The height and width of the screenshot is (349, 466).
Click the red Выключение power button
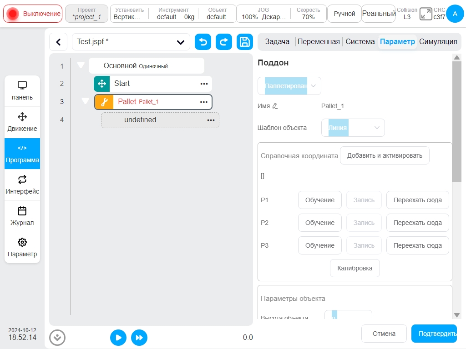[33, 14]
